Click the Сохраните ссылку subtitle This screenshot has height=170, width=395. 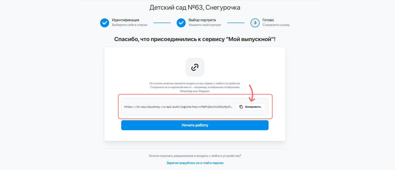(276, 25)
